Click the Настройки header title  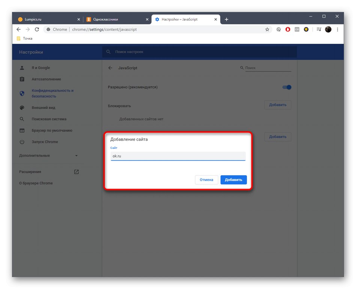point(31,52)
